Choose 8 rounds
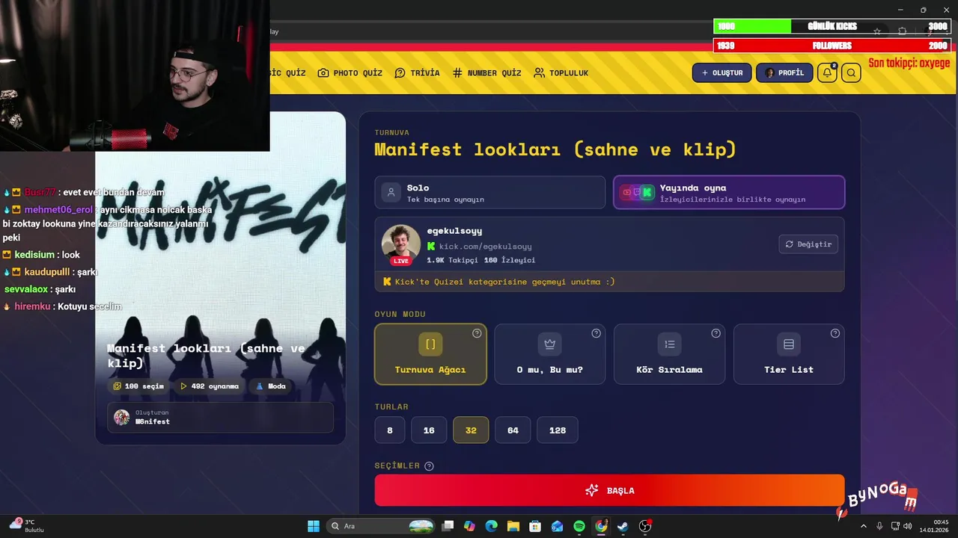 [x=390, y=430]
